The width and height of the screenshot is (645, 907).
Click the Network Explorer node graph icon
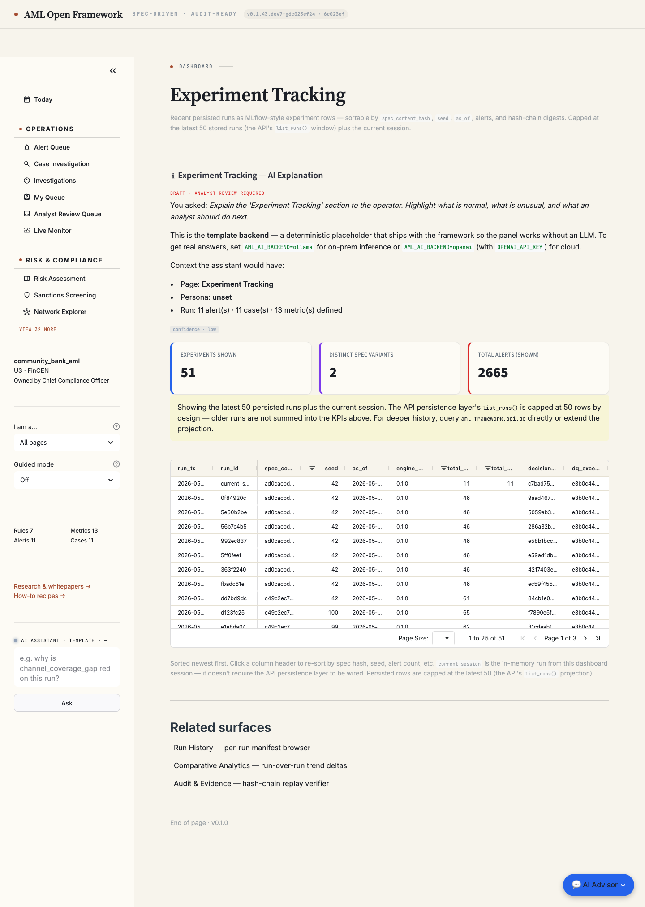(x=27, y=312)
